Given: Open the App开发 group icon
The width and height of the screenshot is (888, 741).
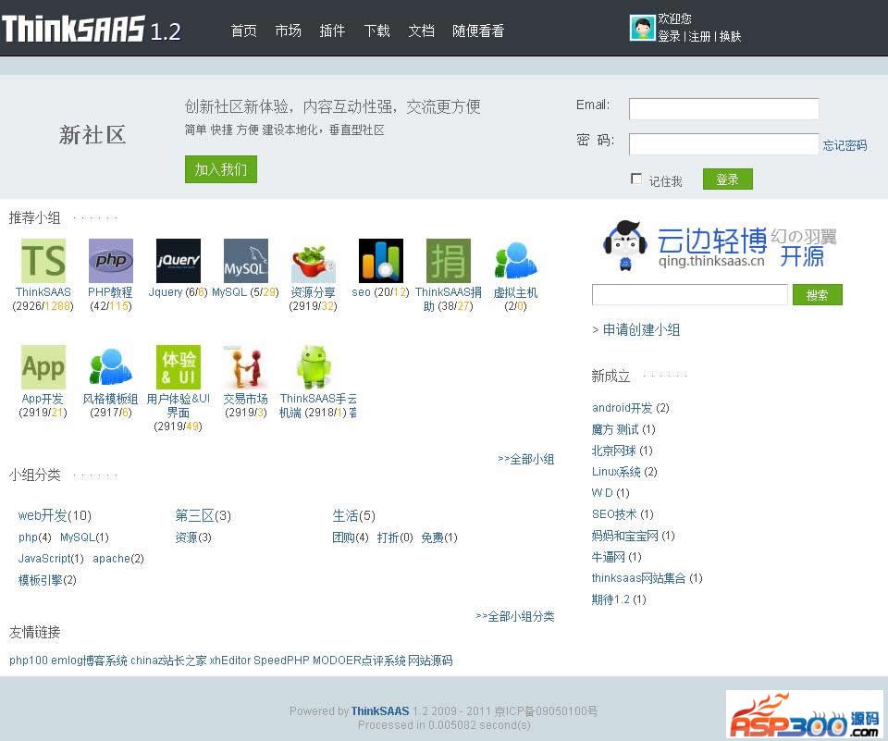Looking at the screenshot, I should tap(43, 367).
